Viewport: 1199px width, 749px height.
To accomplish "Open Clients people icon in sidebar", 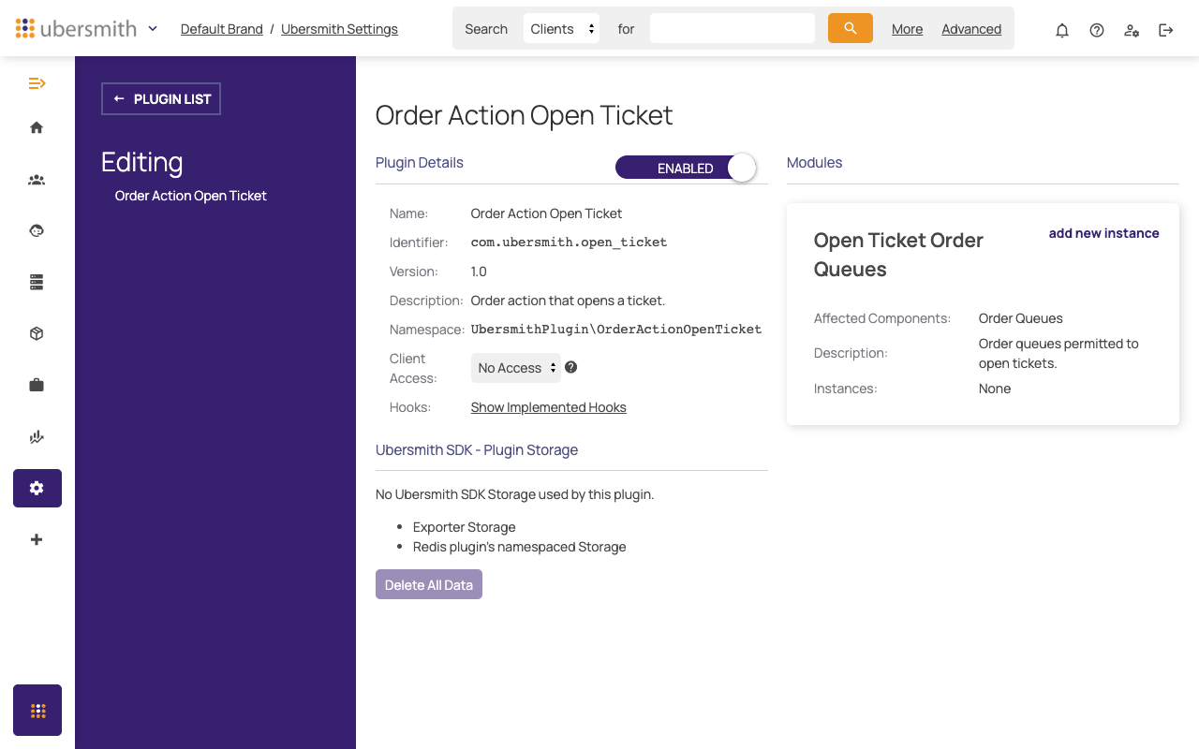I will click(37, 180).
